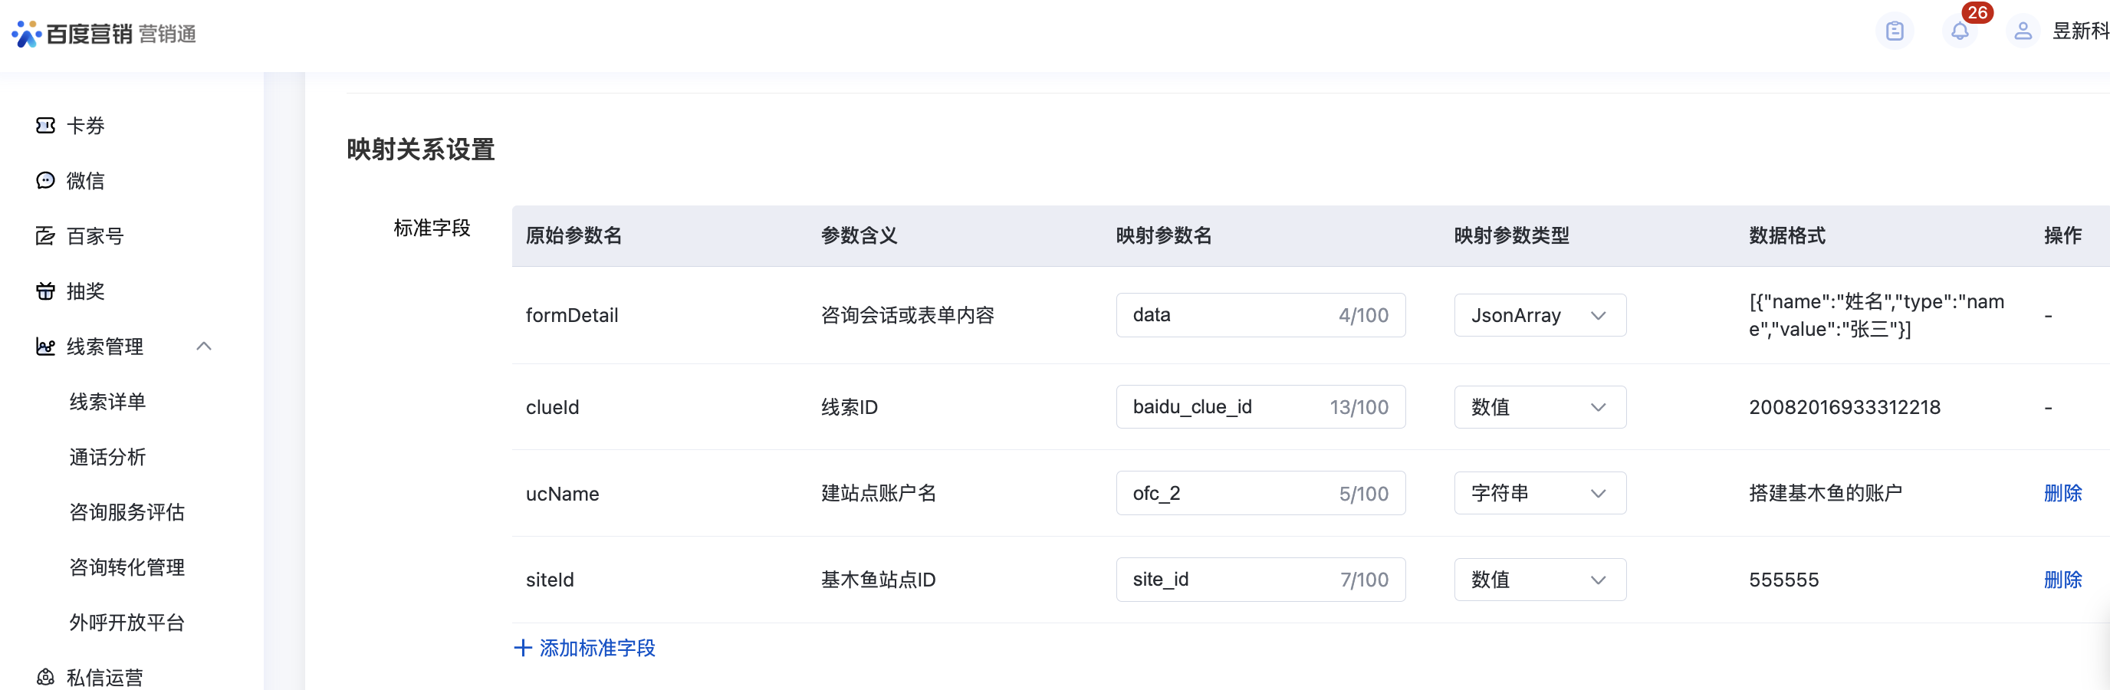Open the 咨询转化管理 submenu item
The width and height of the screenshot is (2110, 690).
pos(127,567)
